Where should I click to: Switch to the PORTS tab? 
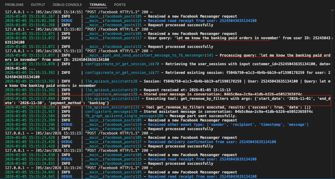[x=120, y=4]
